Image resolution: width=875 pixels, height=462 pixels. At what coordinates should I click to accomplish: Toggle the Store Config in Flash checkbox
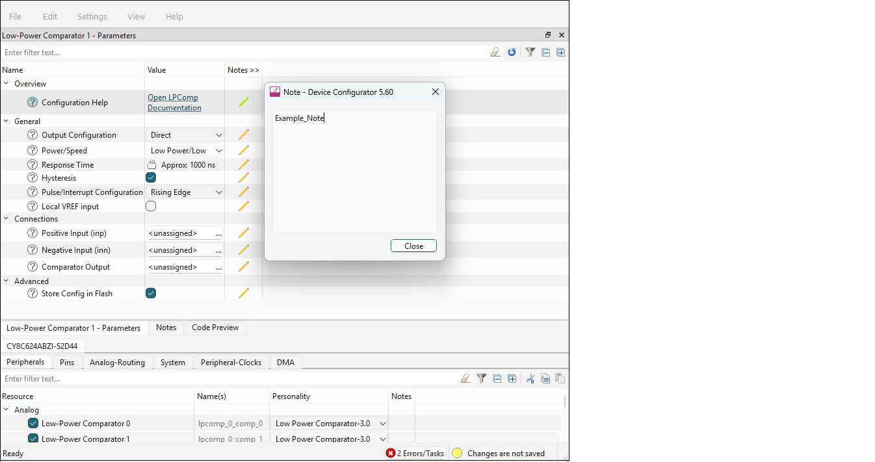coord(151,293)
